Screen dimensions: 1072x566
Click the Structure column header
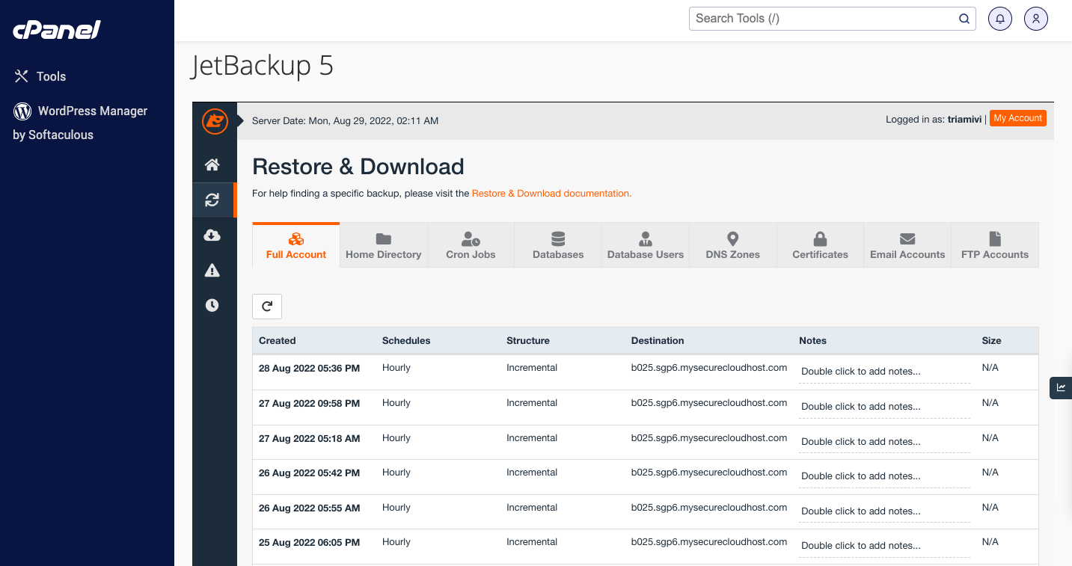528,340
